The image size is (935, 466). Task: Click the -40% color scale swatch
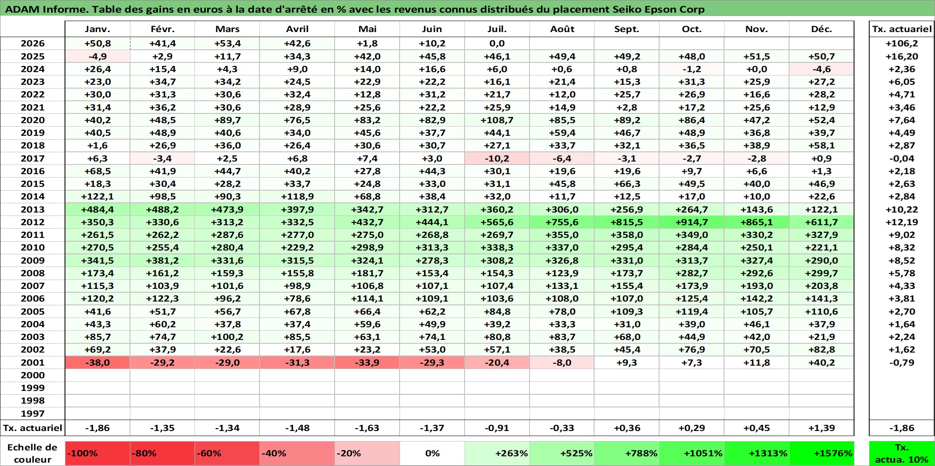coord(297,453)
